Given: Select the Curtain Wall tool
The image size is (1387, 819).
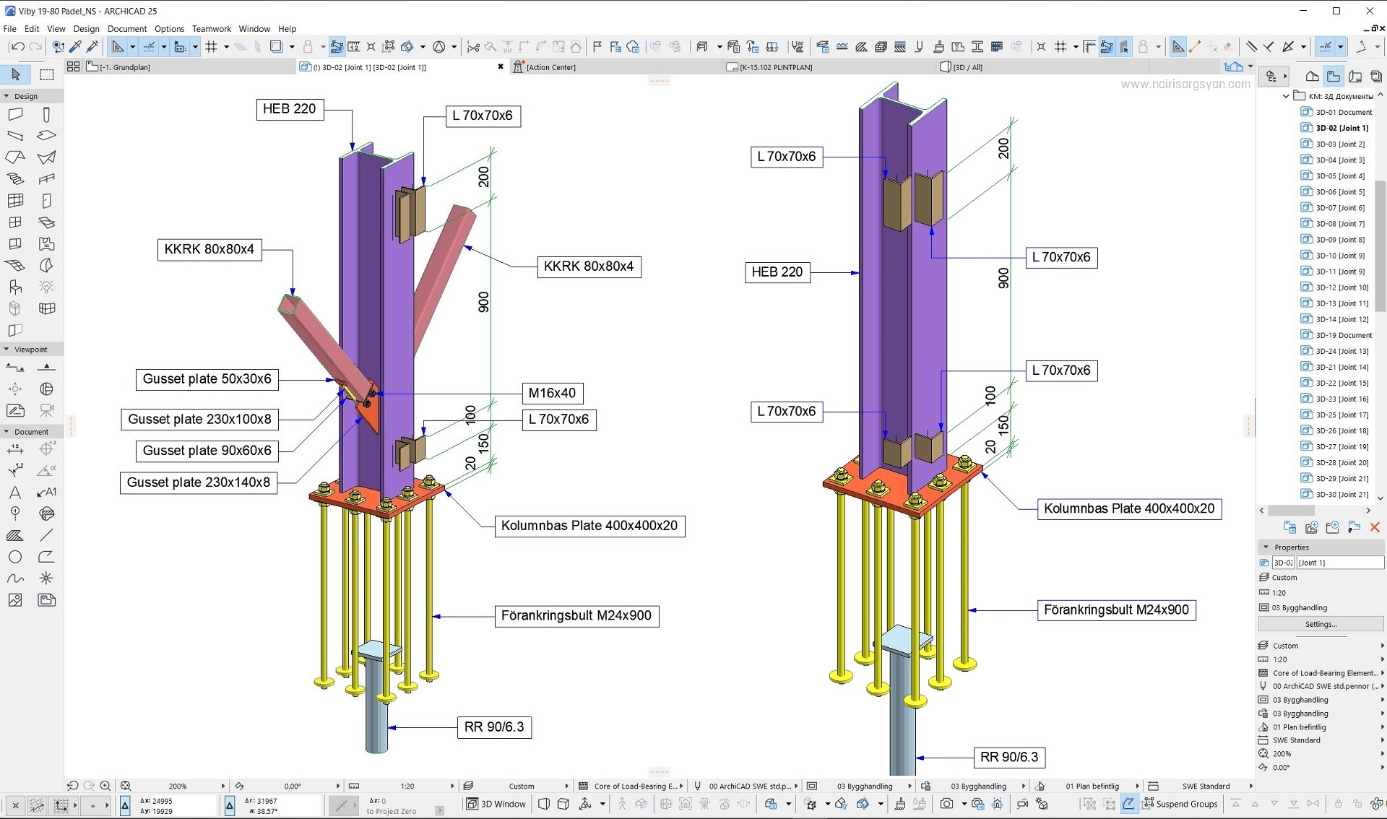Looking at the screenshot, I should [15, 201].
